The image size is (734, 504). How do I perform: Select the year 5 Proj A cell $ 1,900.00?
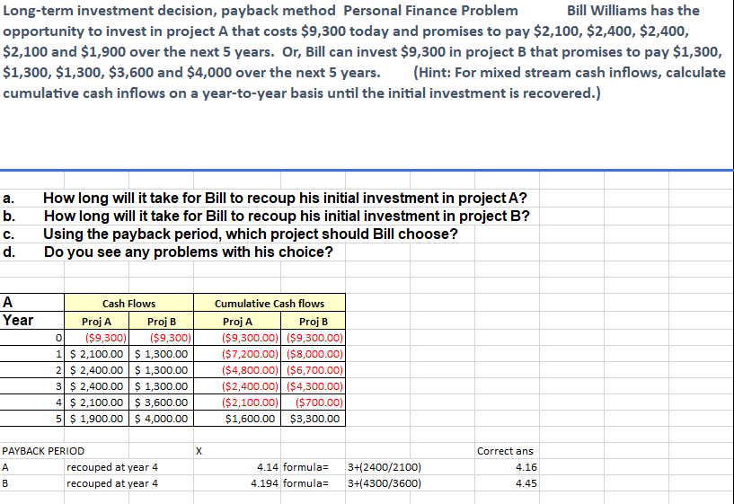click(x=96, y=419)
